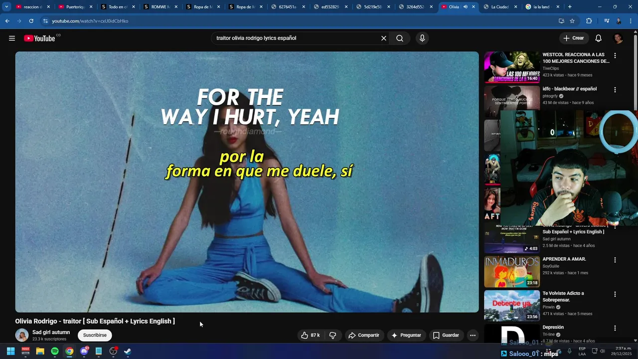Start voice search with the microphone

click(422, 38)
